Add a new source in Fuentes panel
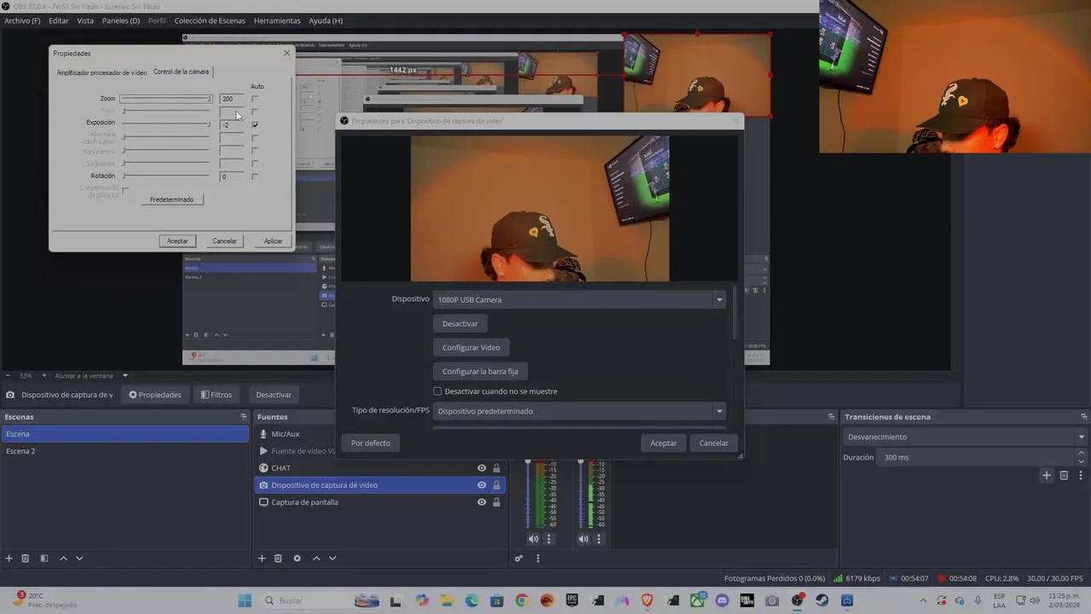This screenshot has height=614, width=1091. pos(262,559)
